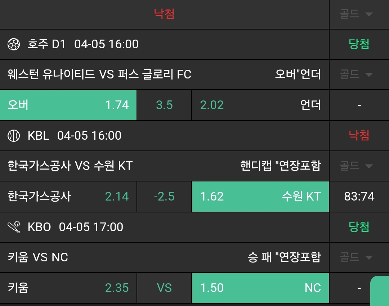Image resolution: width=389 pixels, height=306 pixels.
Task: Tap the green floating button at bottom right
Action: pyautogui.click(x=380, y=291)
